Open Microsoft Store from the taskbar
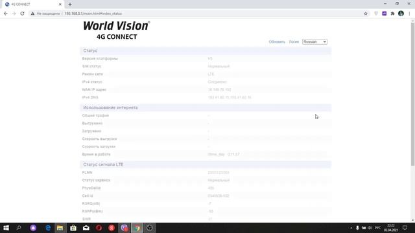415x233 pixels. tap(73, 228)
